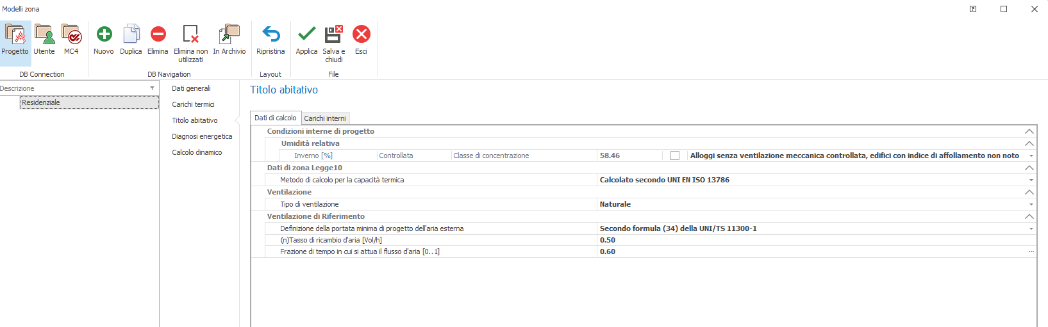Apply changes with the green checkmark
The height and width of the screenshot is (327, 1048).
306,35
